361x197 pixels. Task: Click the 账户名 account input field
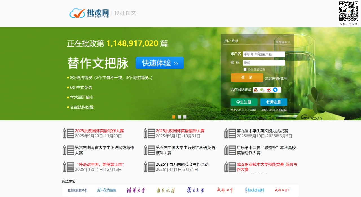coord(264,54)
